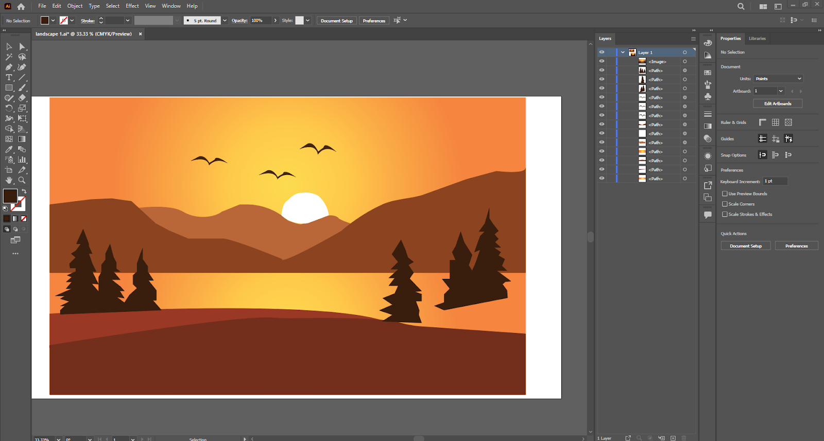This screenshot has width=824, height=441.
Task: Show rulers icon in Ruler & Grids
Action: 763,122
